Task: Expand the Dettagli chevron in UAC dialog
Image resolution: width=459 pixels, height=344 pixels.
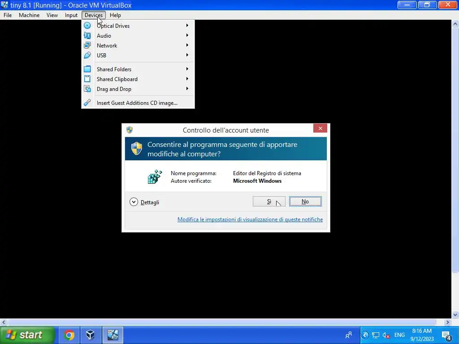Action: coord(134,202)
